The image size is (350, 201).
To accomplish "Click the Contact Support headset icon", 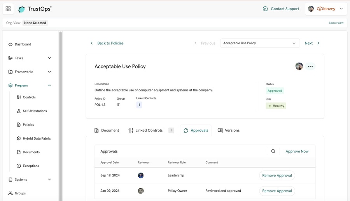I will click(265, 9).
